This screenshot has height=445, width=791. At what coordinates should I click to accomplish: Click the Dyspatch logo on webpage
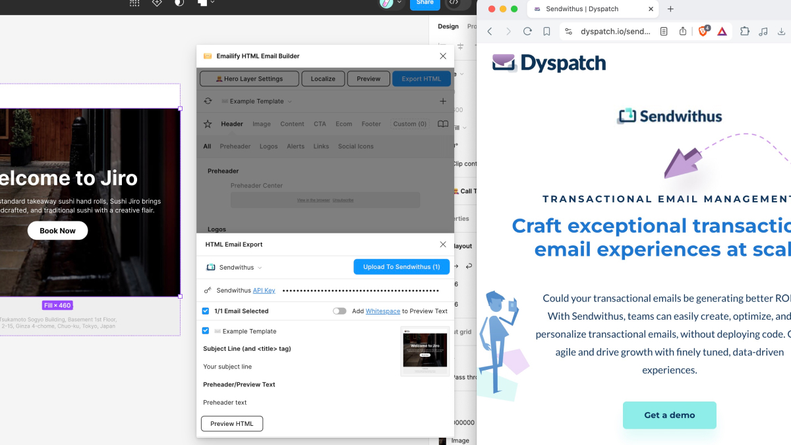[549, 63]
